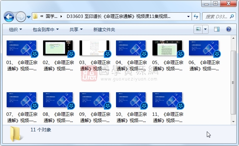Select the video 03 thumbnail
The height and width of the screenshot is (146, 239).
pos(94,48)
